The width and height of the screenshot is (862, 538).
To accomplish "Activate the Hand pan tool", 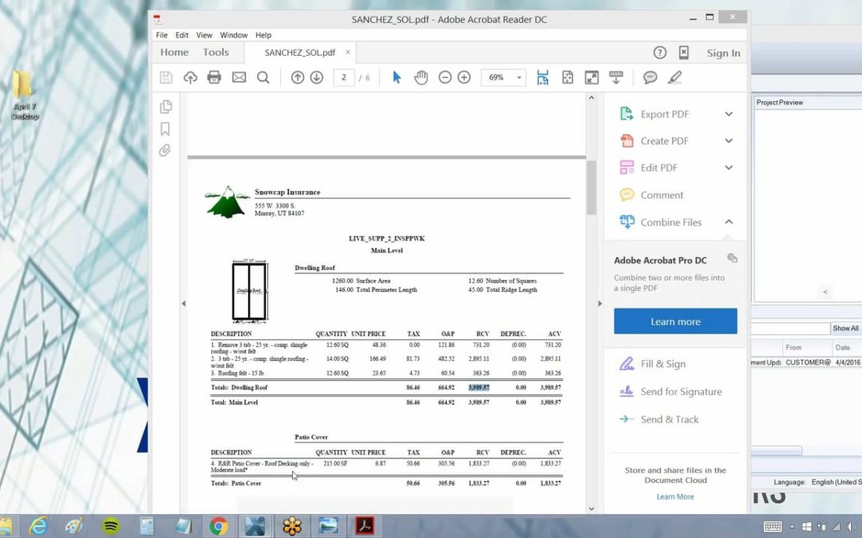I will [421, 77].
